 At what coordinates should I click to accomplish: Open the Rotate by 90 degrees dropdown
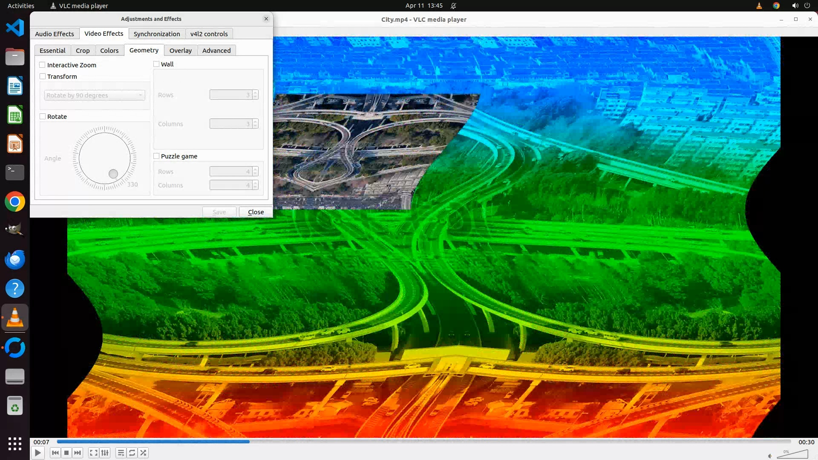click(94, 95)
